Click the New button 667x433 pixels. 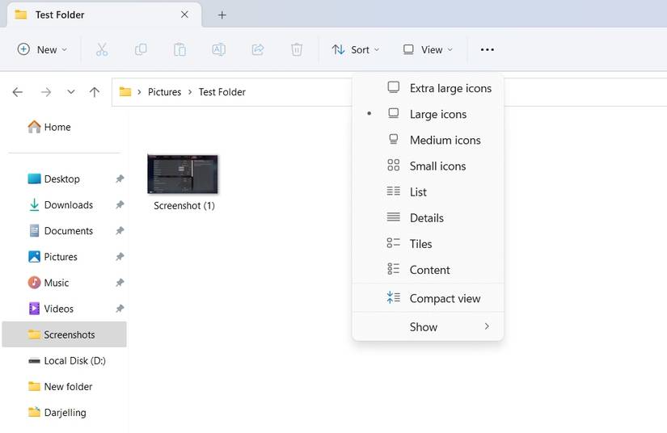click(42, 49)
